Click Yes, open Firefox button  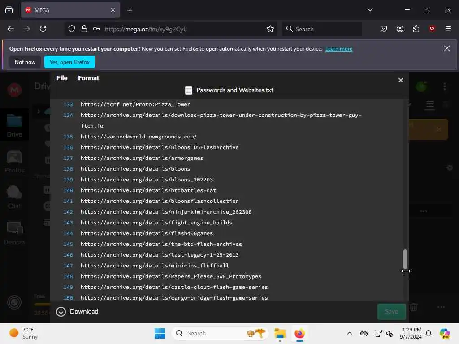coord(69,62)
